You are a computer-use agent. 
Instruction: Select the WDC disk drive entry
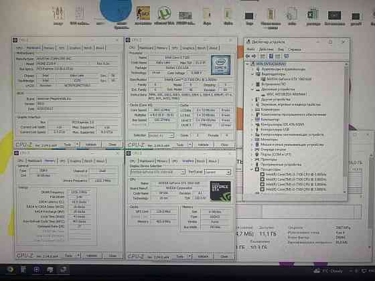287,94
